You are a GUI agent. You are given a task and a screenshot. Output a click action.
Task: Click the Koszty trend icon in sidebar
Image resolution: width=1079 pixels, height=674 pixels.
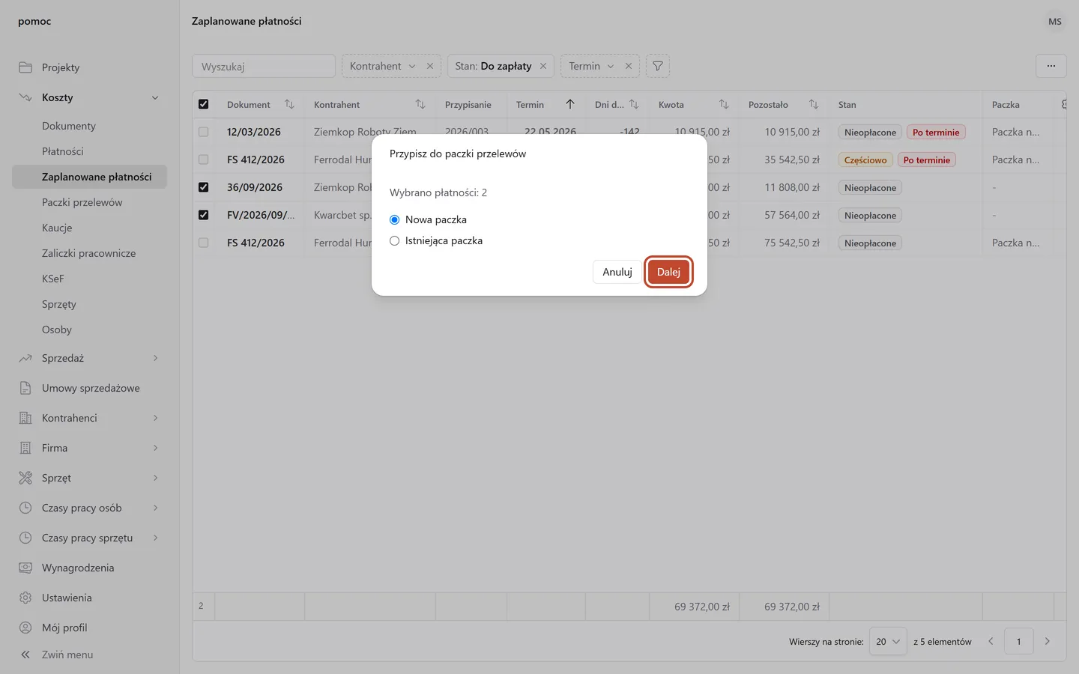coord(25,97)
